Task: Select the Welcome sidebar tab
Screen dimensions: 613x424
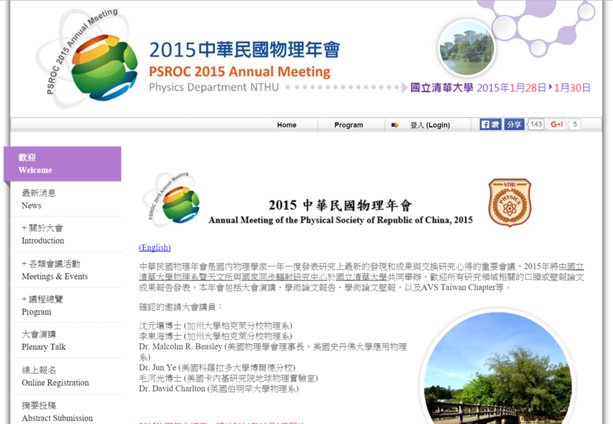Action: (x=62, y=163)
